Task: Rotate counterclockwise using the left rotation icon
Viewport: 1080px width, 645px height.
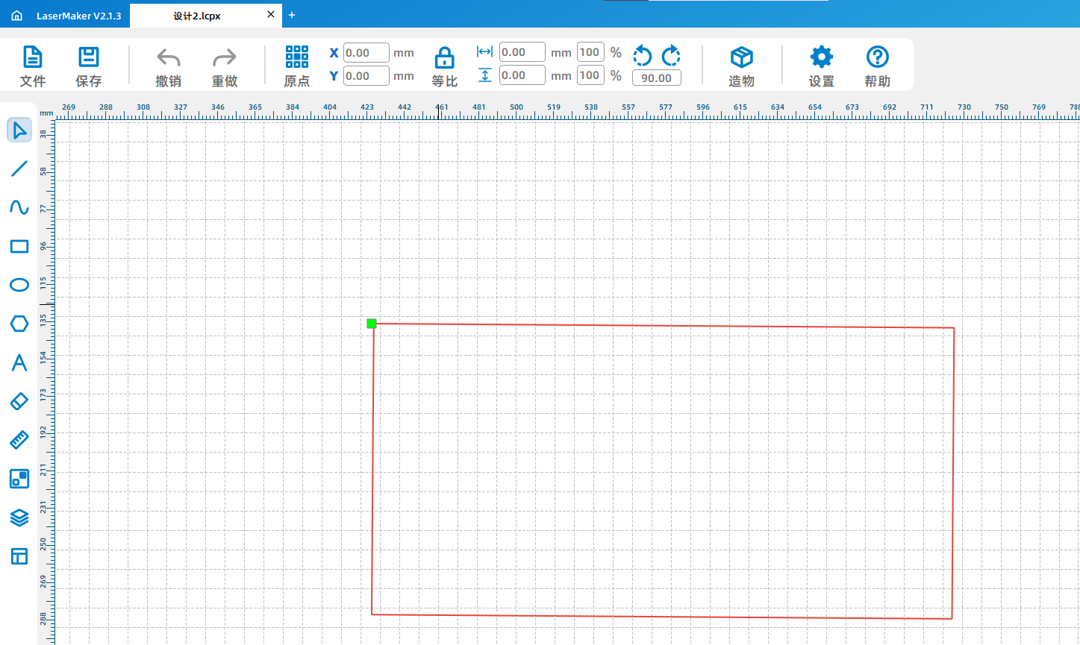Action: 642,55
